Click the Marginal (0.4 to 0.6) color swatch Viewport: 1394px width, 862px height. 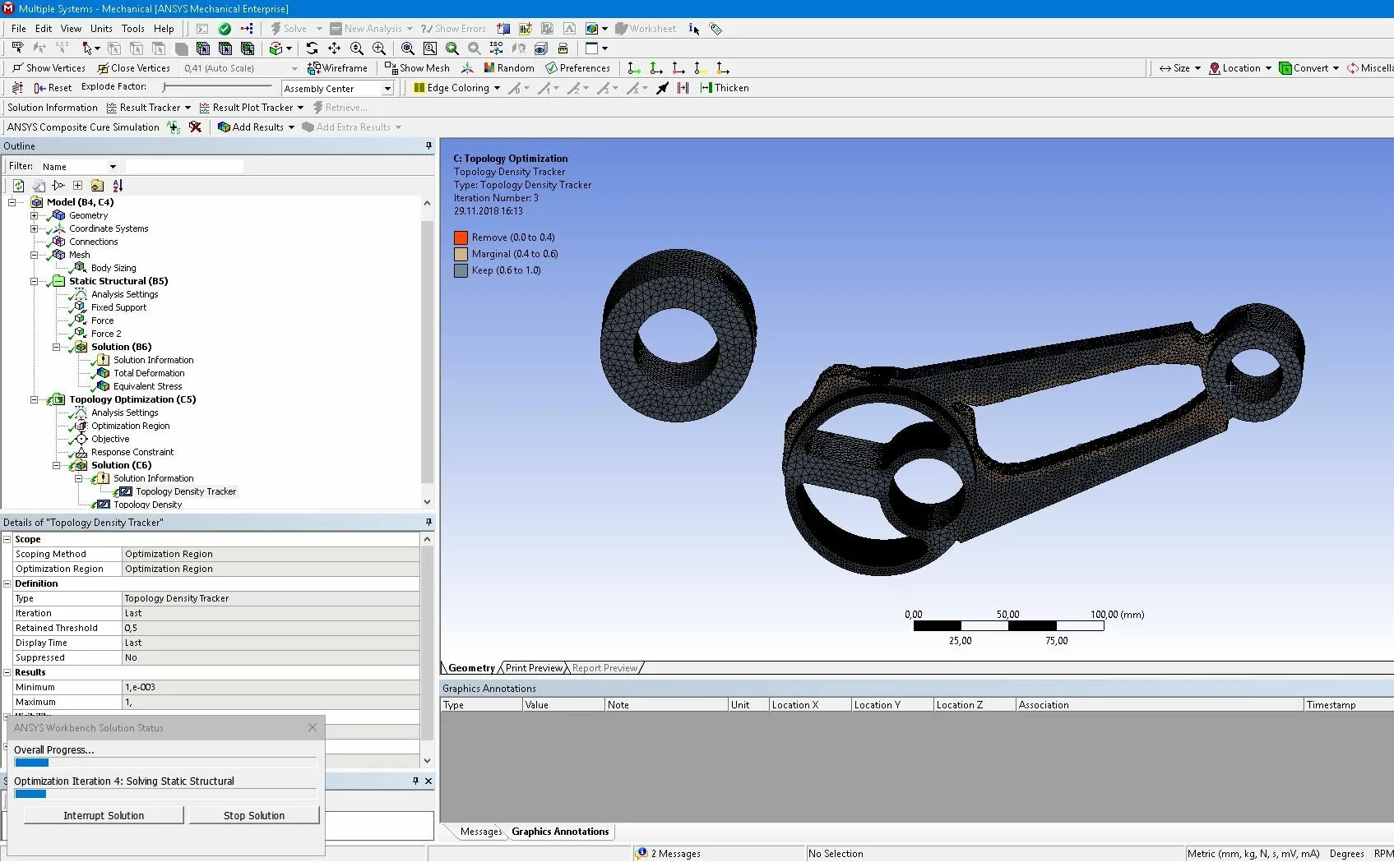(461, 254)
